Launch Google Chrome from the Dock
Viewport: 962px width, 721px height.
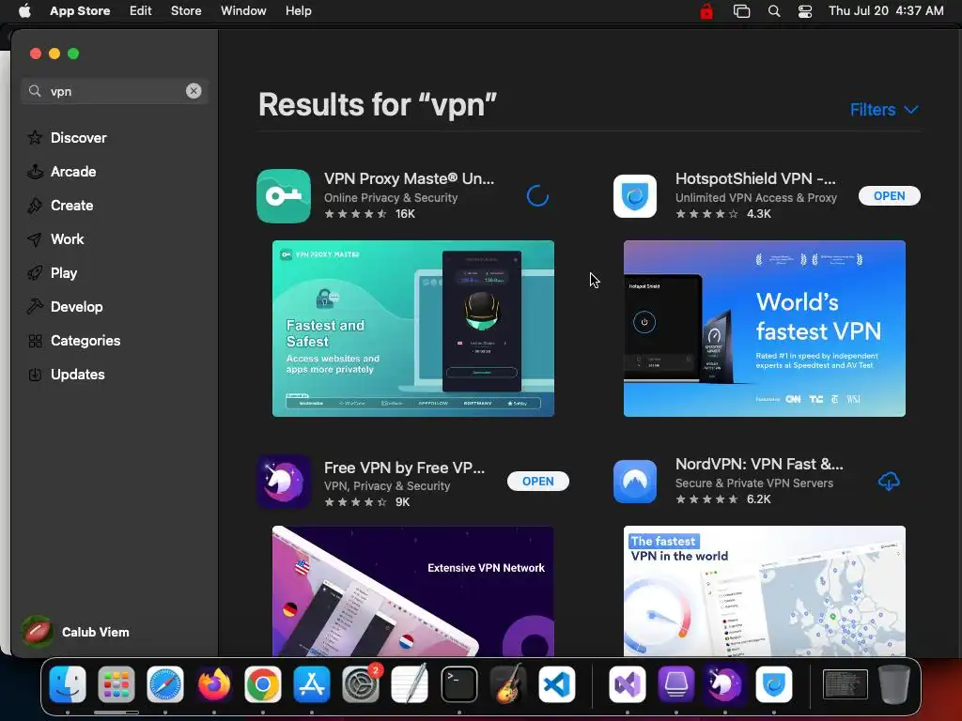coord(263,684)
